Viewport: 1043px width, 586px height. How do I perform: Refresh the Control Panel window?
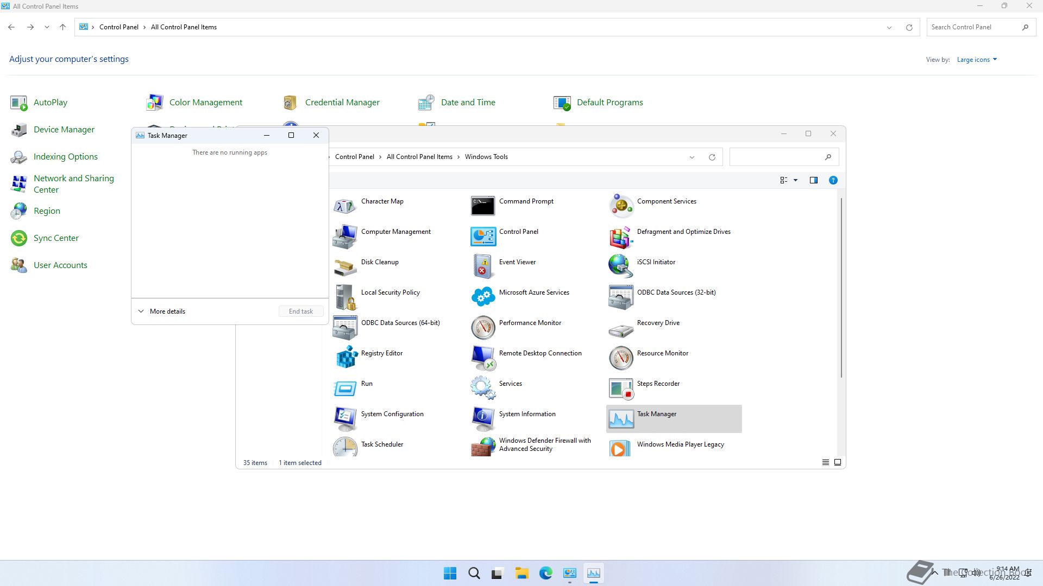click(x=909, y=27)
